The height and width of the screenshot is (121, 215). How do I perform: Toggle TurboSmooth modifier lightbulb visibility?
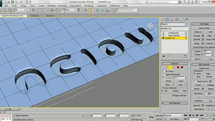coord(163,33)
